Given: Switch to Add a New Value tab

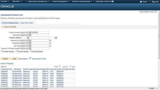Looking at the screenshot, I should coord(27,23).
